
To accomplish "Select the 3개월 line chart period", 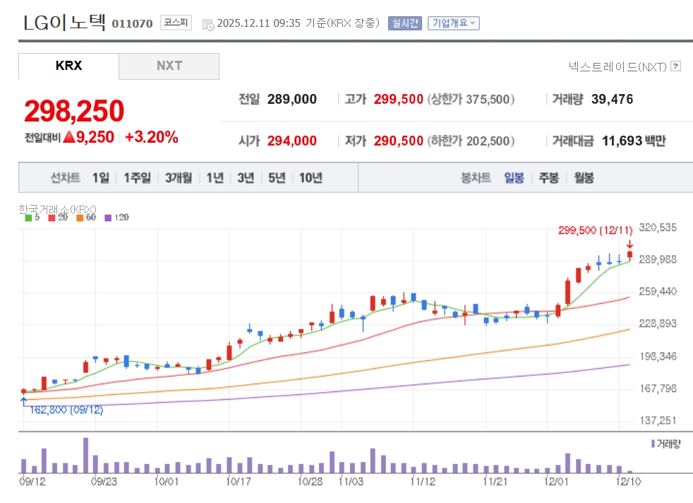I will (x=179, y=178).
